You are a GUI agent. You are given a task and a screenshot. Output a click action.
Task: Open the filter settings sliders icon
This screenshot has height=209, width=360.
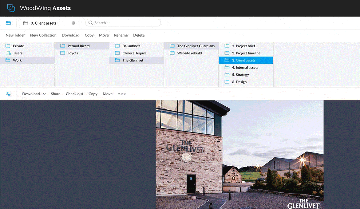point(8,94)
